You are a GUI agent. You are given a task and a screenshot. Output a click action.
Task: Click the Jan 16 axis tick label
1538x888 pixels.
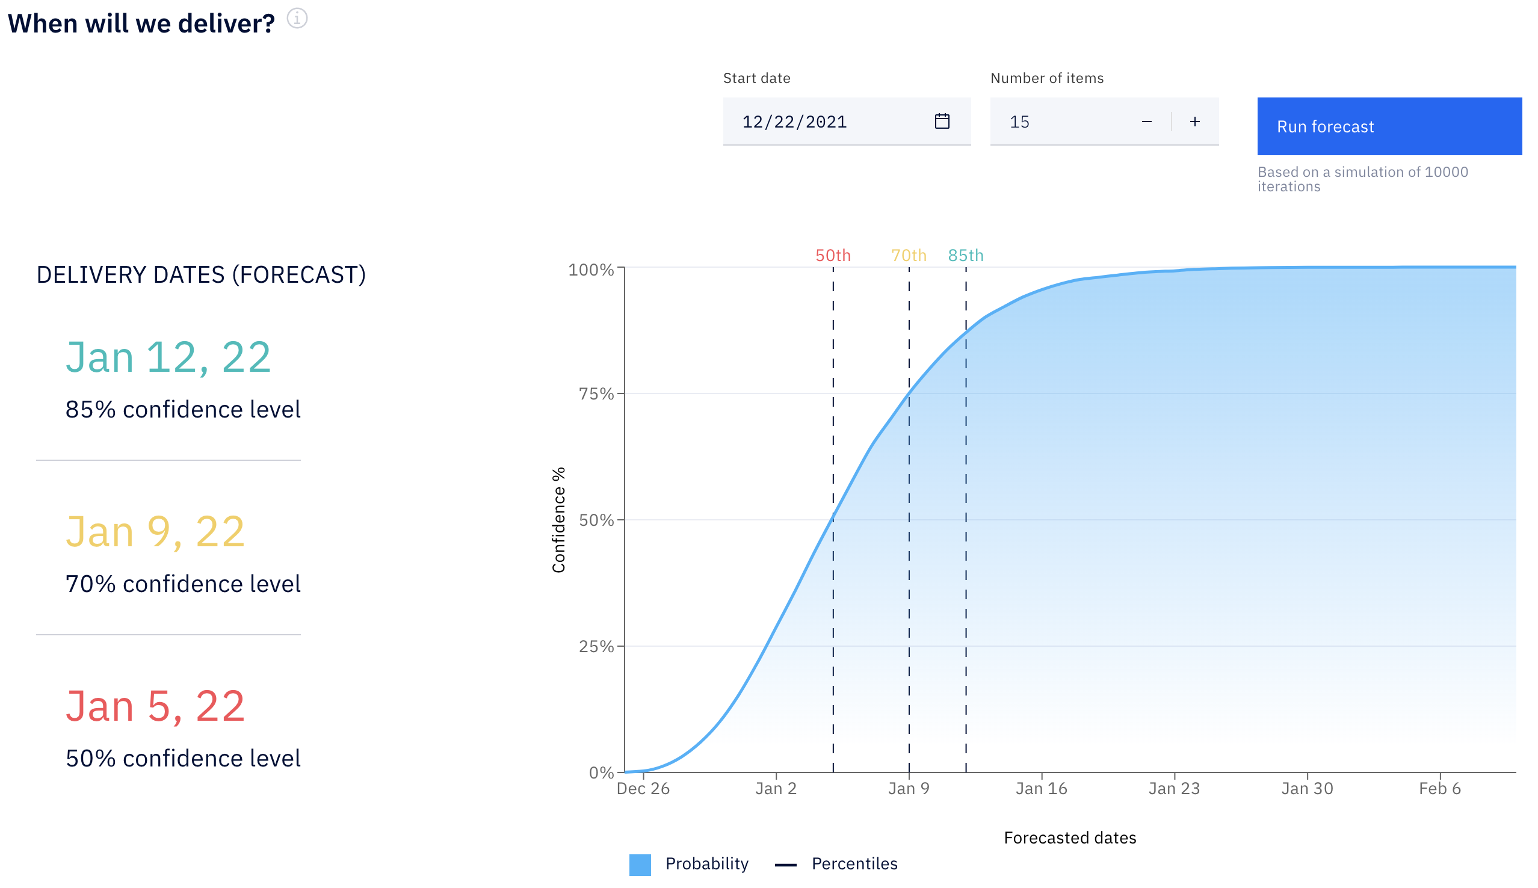(1041, 789)
